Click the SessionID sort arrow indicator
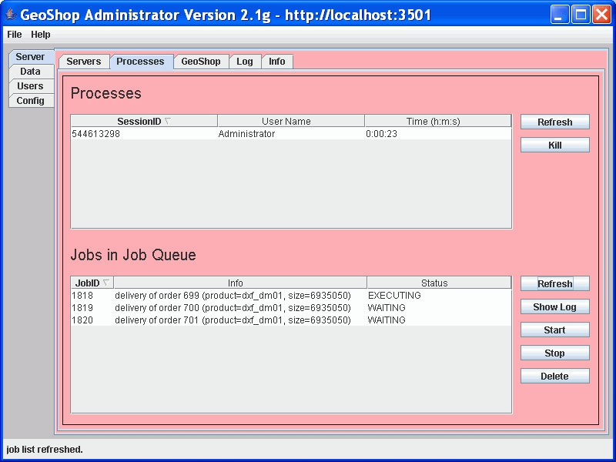The image size is (616, 462). pos(168,121)
